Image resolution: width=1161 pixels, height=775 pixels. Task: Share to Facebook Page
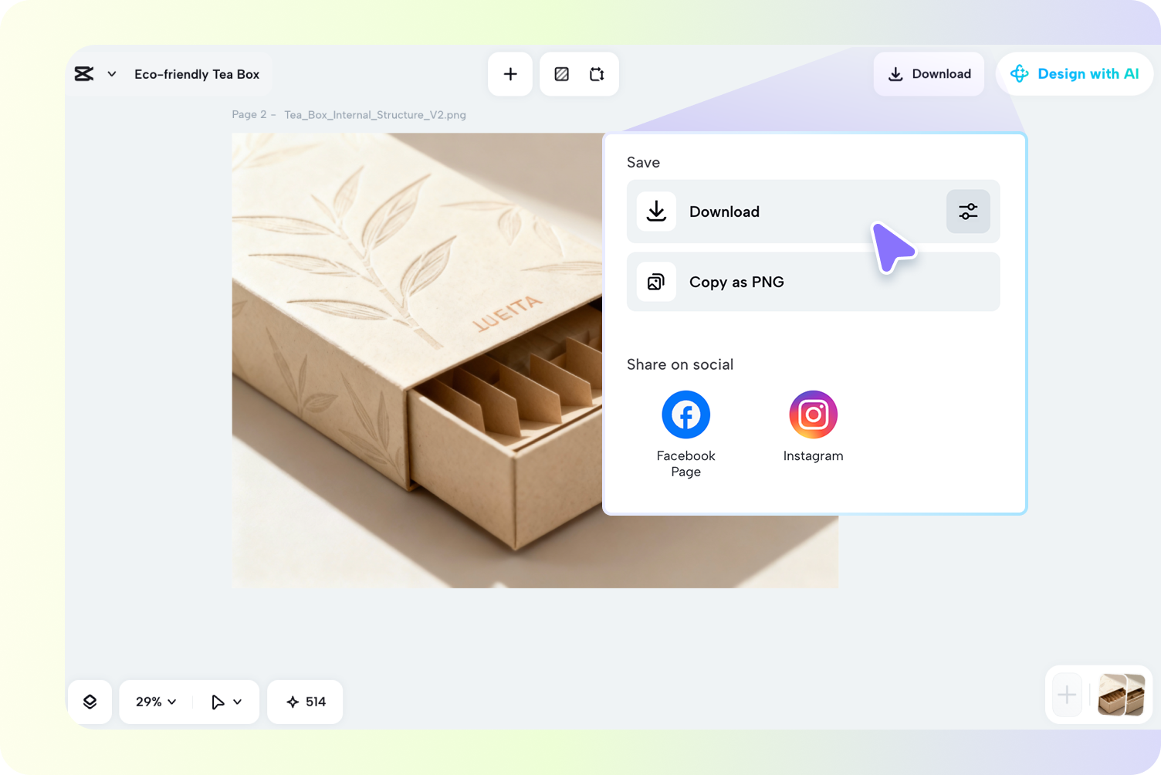pos(685,415)
